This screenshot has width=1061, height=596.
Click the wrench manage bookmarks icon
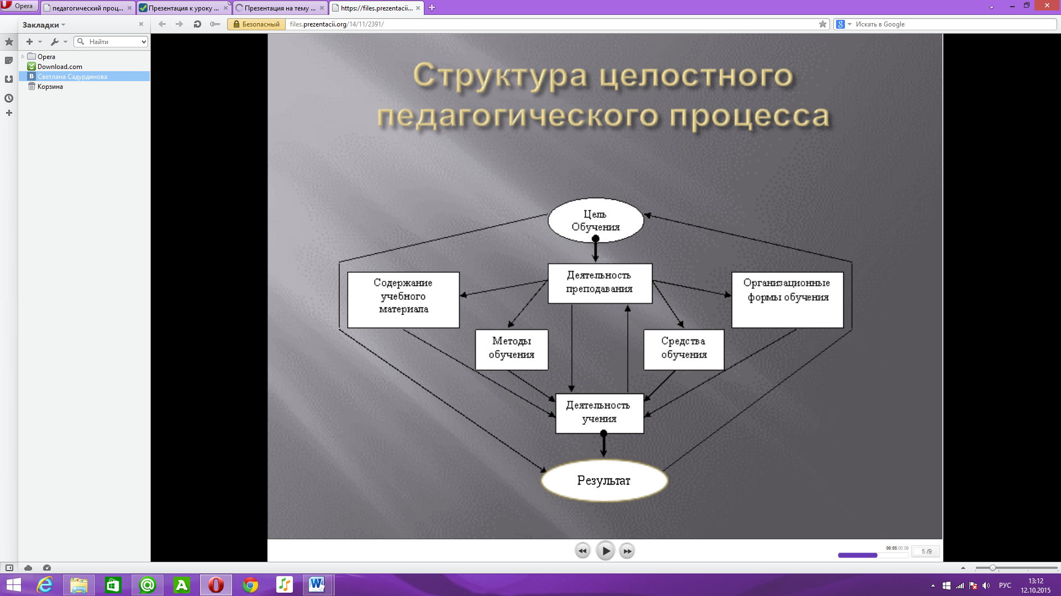(x=55, y=42)
